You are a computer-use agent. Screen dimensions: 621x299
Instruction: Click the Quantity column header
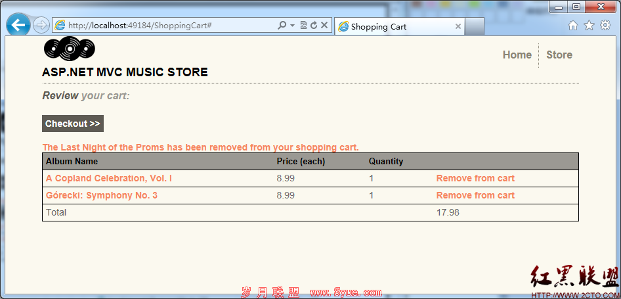point(386,162)
